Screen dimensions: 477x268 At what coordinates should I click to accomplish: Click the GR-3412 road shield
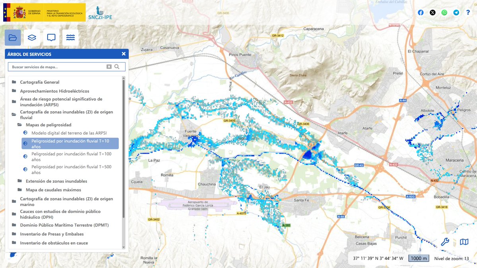coord(277,35)
